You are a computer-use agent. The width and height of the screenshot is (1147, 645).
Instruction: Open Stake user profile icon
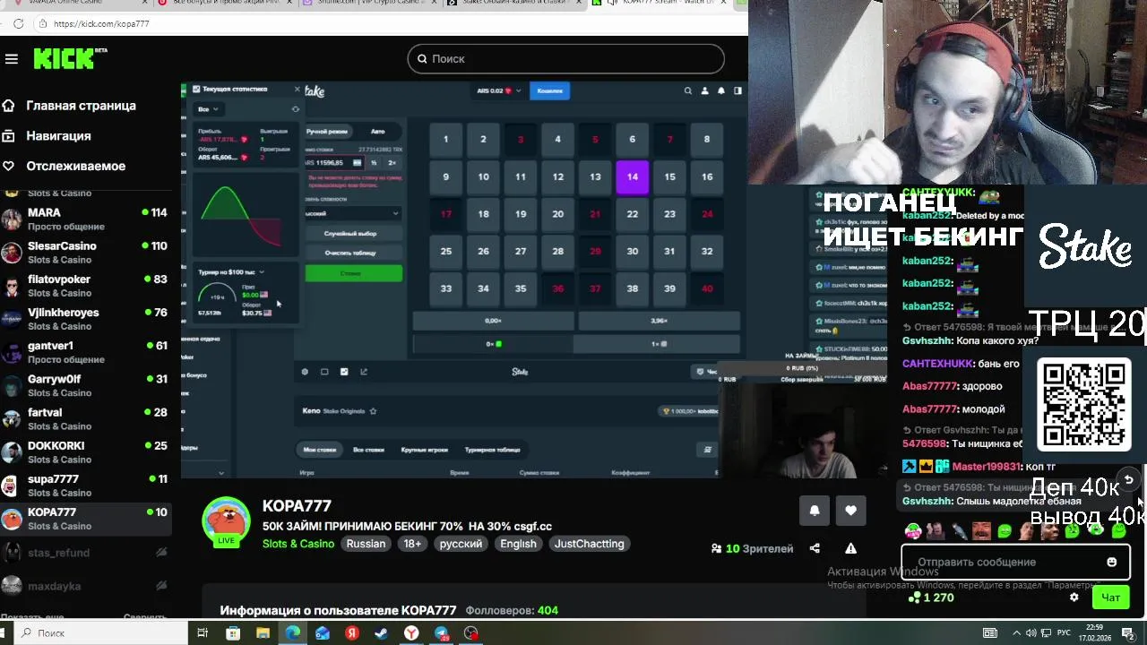click(704, 90)
